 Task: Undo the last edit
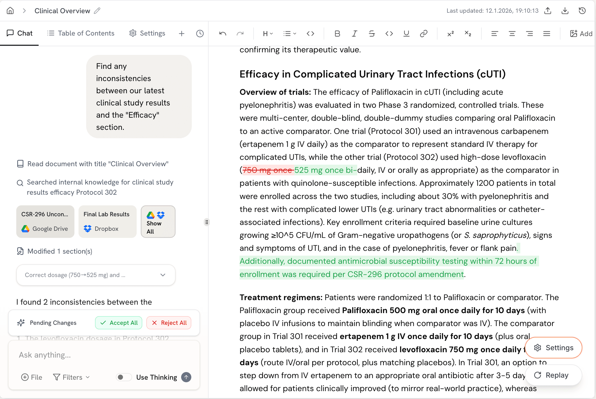(x=222, y=33)
